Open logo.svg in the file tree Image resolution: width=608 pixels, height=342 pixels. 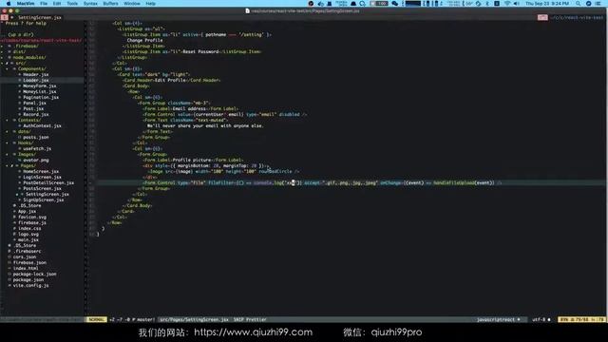click(28, 235)
